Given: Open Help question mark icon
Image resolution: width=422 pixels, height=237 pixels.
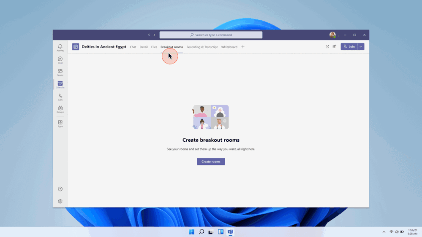Looking at the screenshot, I should tap(60, 189).
